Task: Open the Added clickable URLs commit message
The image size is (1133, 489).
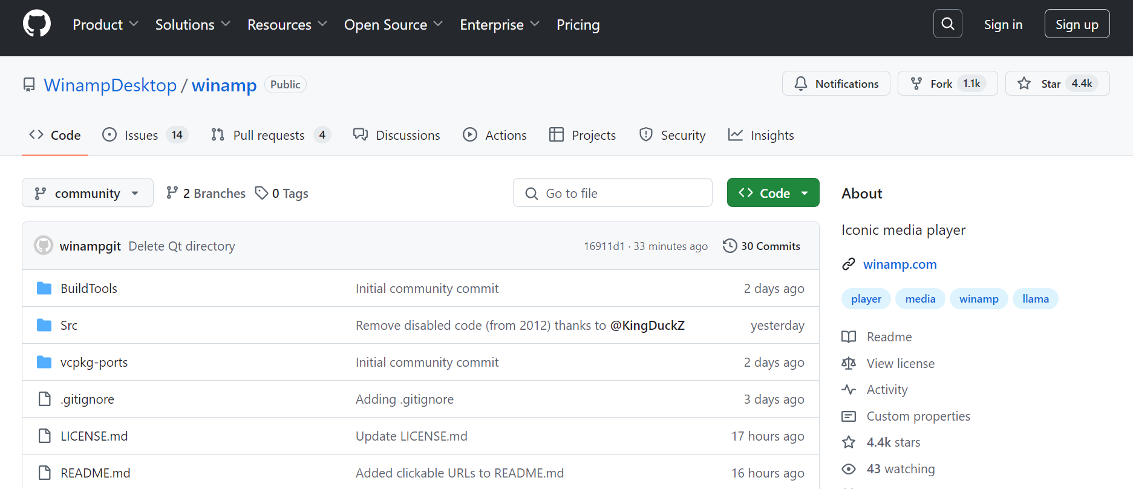Action: (460, 473)
